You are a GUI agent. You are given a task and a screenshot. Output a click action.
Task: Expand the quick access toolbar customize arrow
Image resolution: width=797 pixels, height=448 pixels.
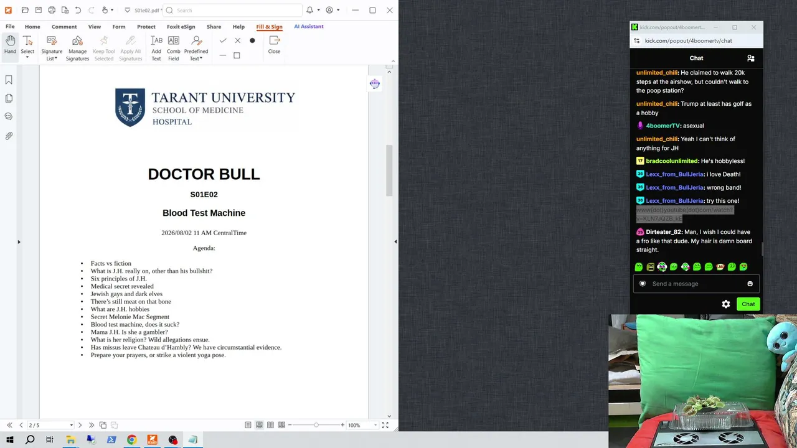pos(127,10)
